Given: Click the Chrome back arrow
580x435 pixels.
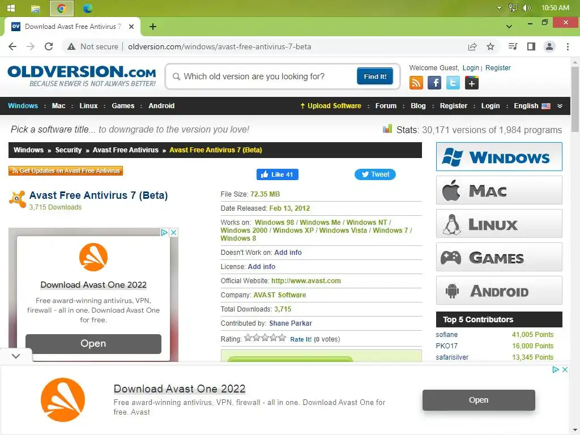Looking at the screenshot, I should pos(12,46).
